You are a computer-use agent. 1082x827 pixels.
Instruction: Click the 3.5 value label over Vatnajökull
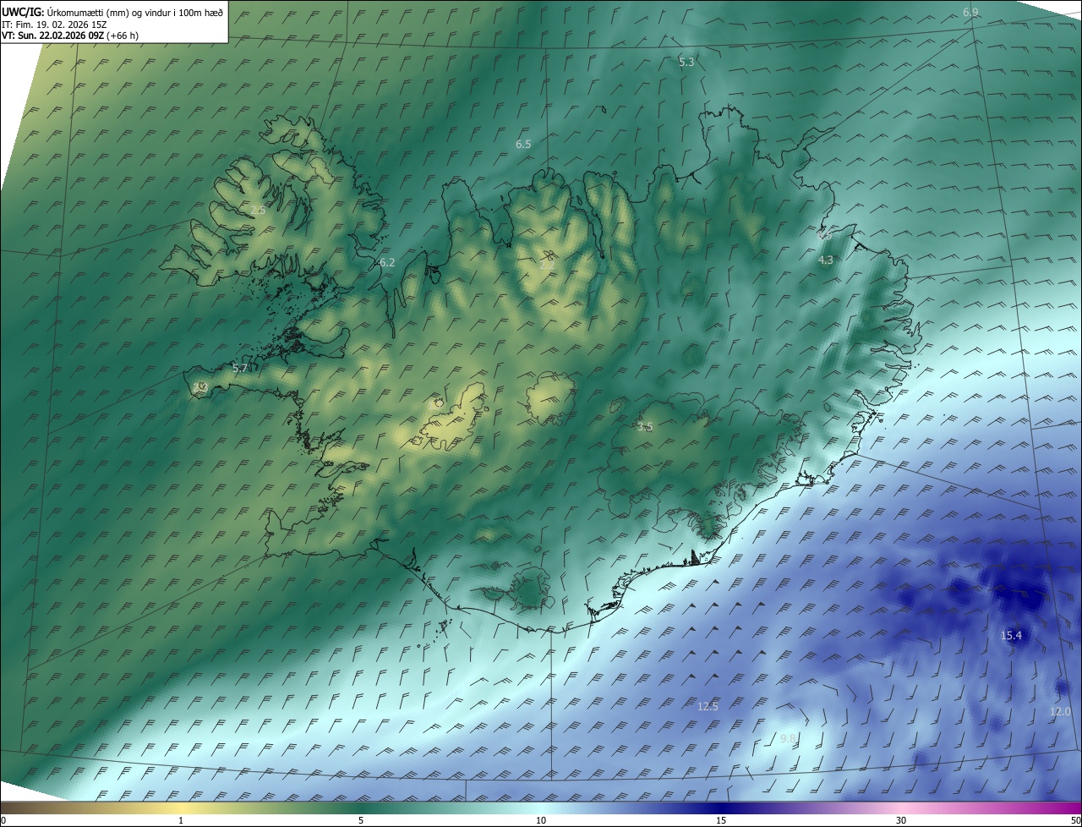coord(645,427)
